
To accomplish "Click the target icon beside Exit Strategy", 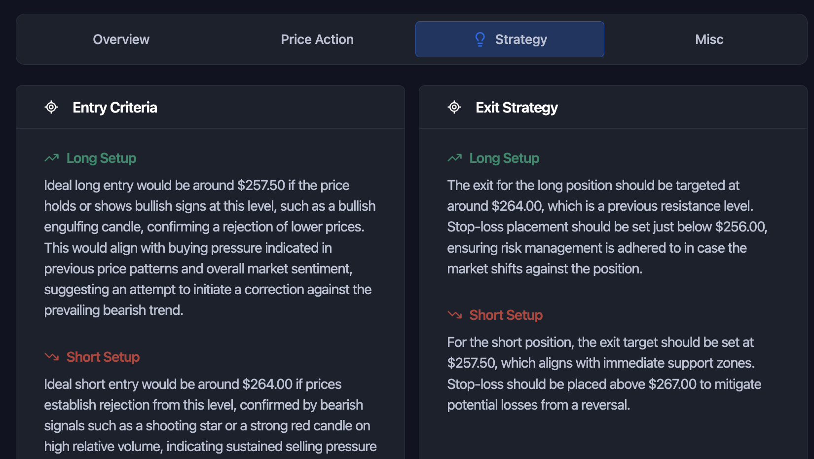I will [454, 107].
